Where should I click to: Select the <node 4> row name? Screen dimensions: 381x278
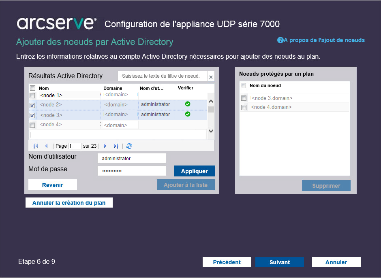tap(51, 125)
